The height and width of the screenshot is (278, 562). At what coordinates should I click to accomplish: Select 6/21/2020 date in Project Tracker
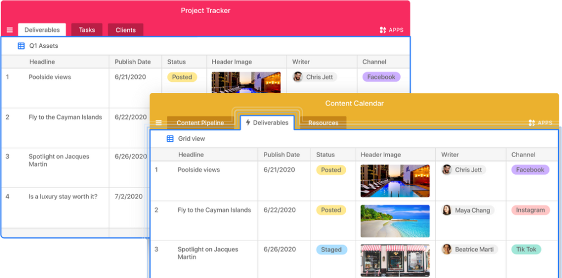tap(131, 77)
